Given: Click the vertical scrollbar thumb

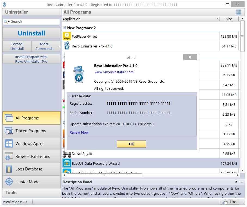Looking at the screenshot, I should click(242, 36).
